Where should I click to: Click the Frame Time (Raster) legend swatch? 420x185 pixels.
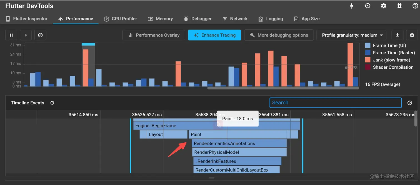coord(368,53)
